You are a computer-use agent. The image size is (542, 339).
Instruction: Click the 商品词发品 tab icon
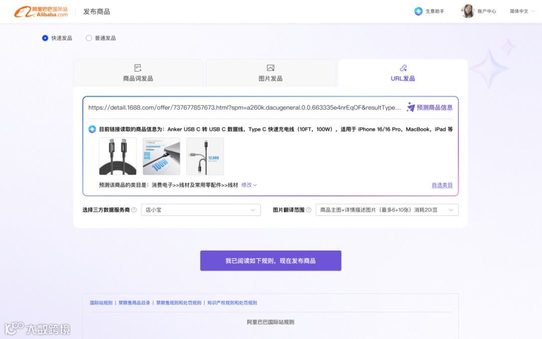pyautogui.click(x=138, y=68)
